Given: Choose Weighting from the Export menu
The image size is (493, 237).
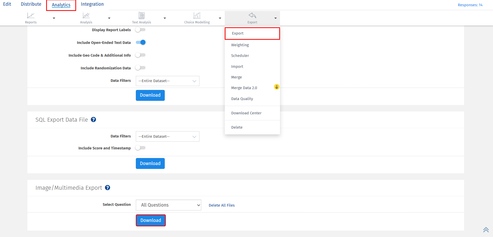Looking at the screenshot, I should [x=240, y=45].
